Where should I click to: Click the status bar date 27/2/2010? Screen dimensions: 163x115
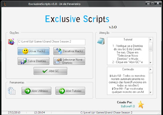coord(14,112)
